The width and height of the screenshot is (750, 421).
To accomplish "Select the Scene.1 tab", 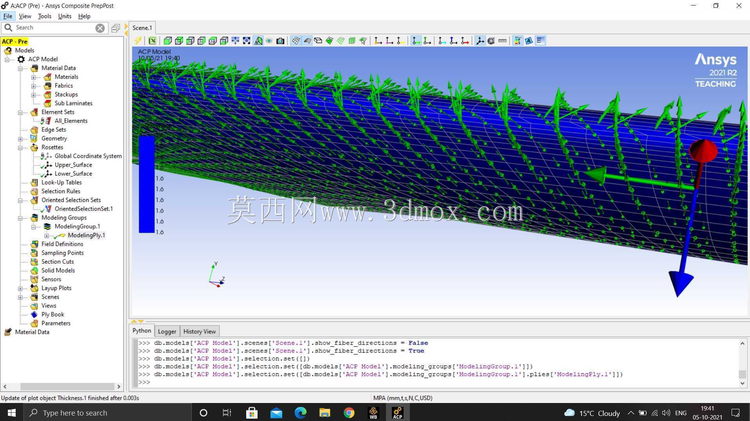I will click(x=142, y=28).
